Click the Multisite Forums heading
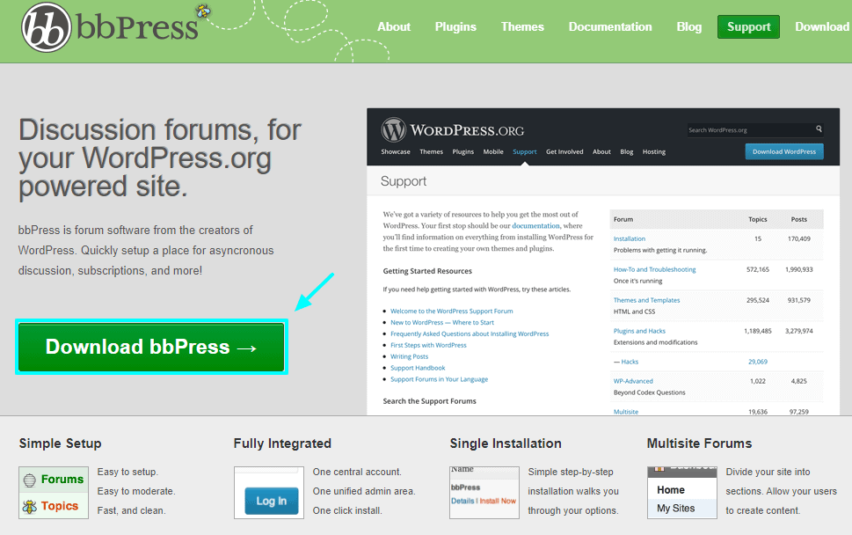 click(x=699, y=443)
